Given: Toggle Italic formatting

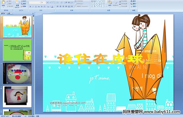Looking at the screenshot, I should tap(33, 7).
